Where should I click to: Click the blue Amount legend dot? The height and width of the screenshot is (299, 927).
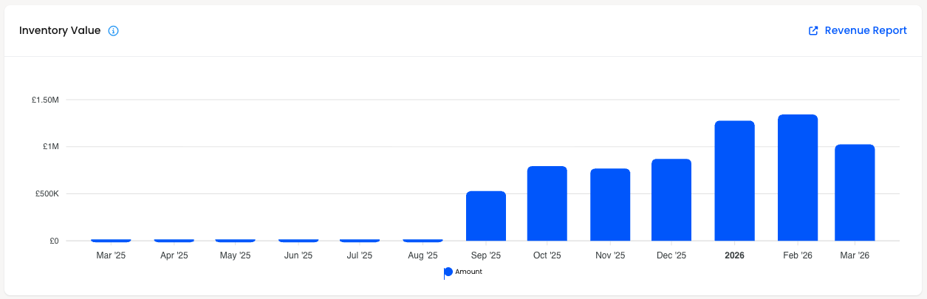448,272
